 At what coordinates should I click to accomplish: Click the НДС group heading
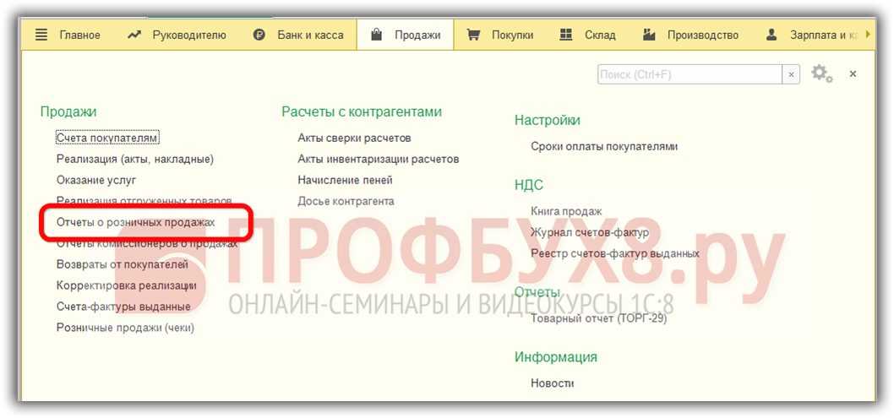tap(529, 185)
